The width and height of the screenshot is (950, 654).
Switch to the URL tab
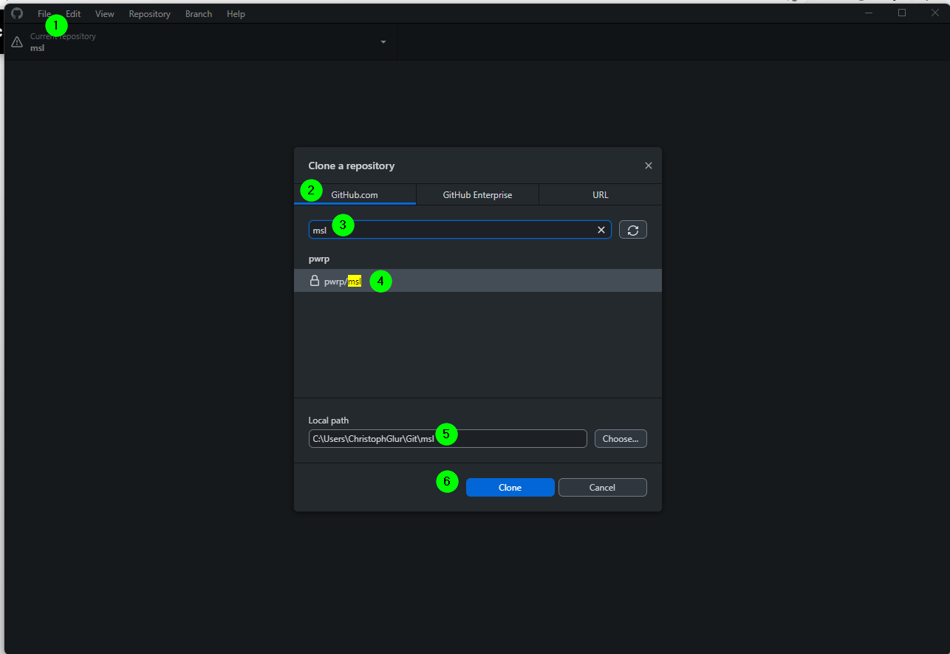(601, 195)
